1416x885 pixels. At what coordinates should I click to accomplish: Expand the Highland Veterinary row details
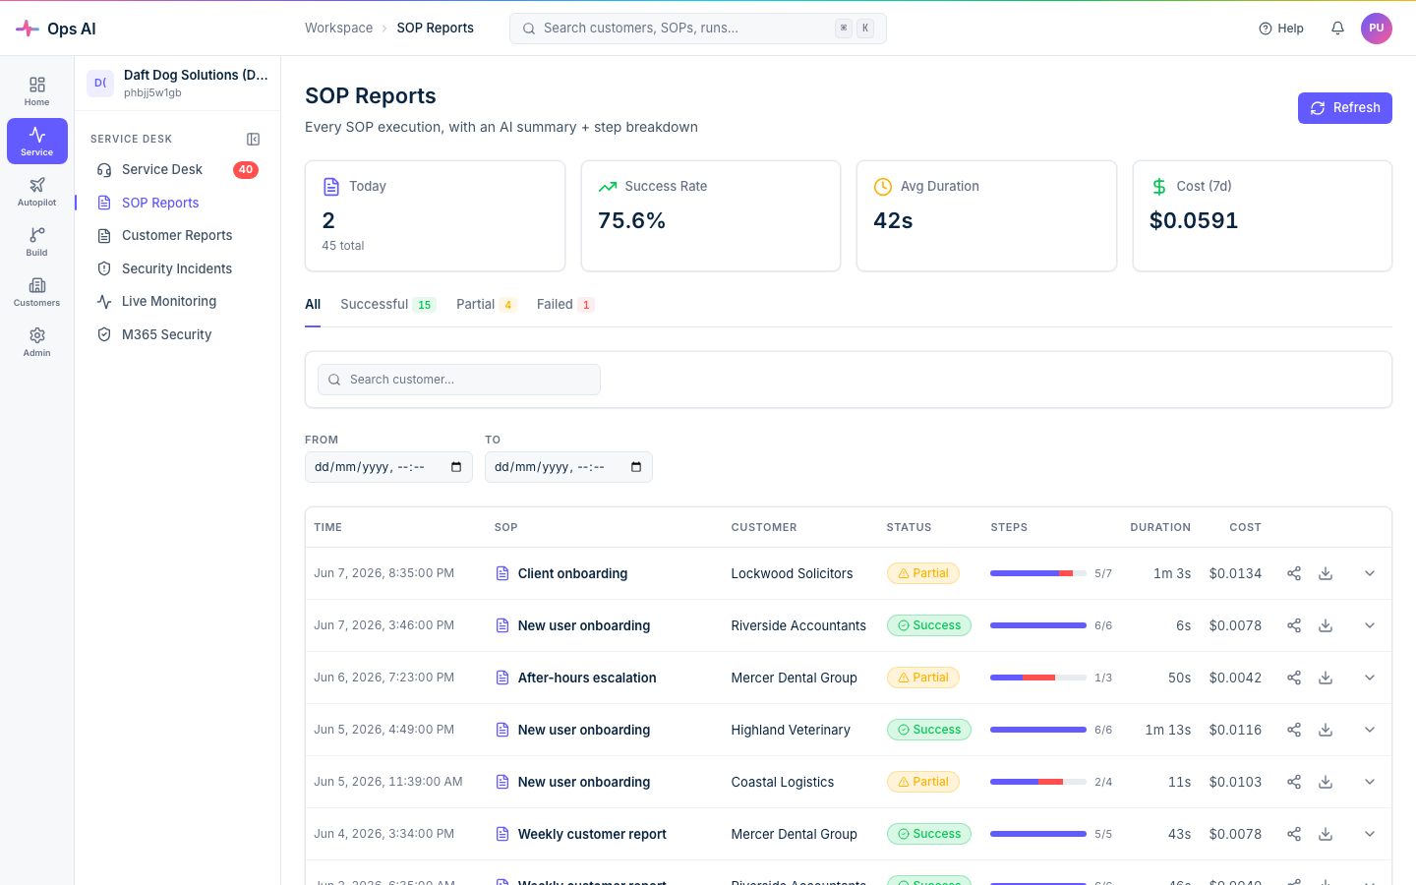pos(1370,730)
